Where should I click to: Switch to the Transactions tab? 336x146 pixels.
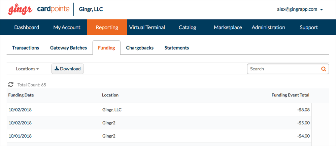[26, 48]
